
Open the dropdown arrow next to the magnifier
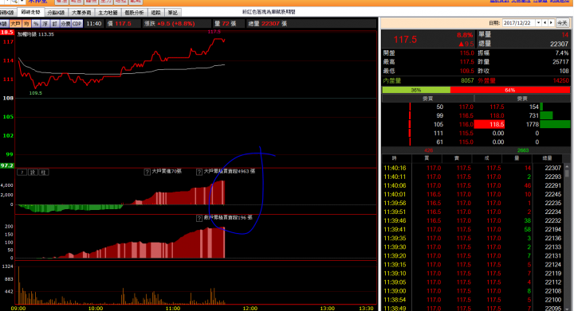(x=22, y=2)
